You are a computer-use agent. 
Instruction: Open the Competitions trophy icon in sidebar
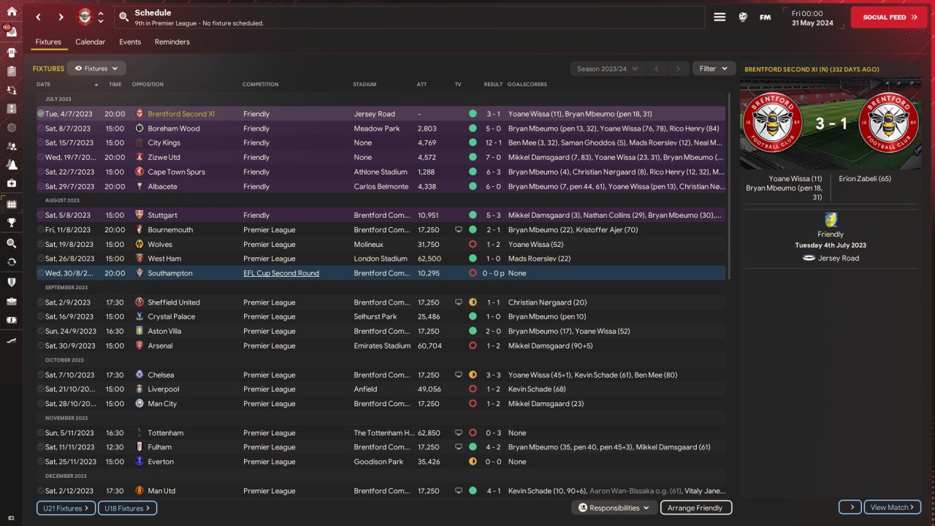(11, 223)
